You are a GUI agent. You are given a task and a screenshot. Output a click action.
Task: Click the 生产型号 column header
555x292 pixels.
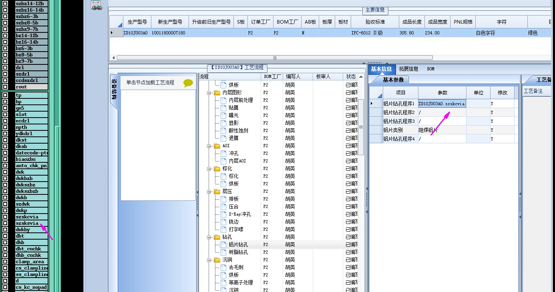(137, 22)
